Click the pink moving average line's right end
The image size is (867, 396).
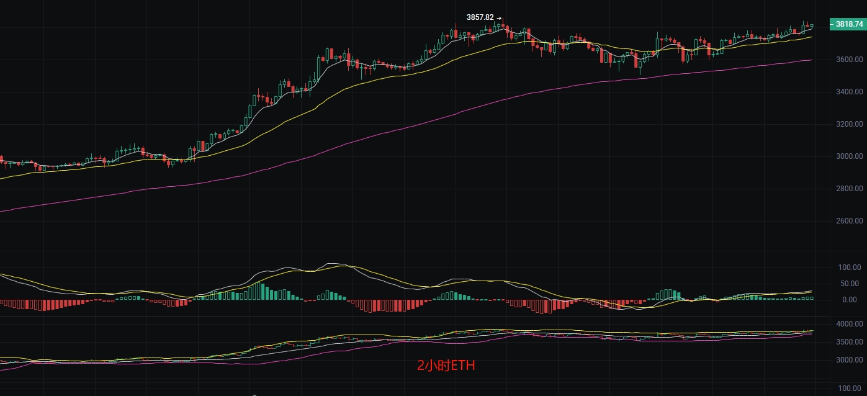(x=811, y=60)
